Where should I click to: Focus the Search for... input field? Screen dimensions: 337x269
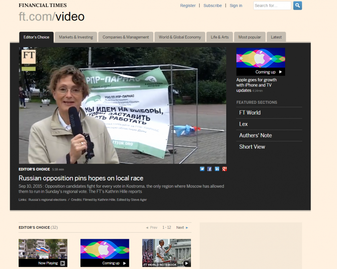click(x=272, y=5)
